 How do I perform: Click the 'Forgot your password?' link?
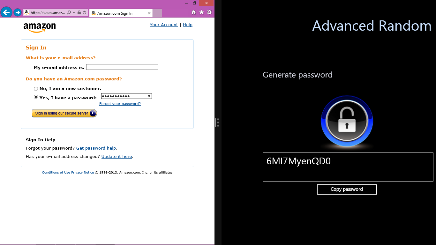coord(120,104)
